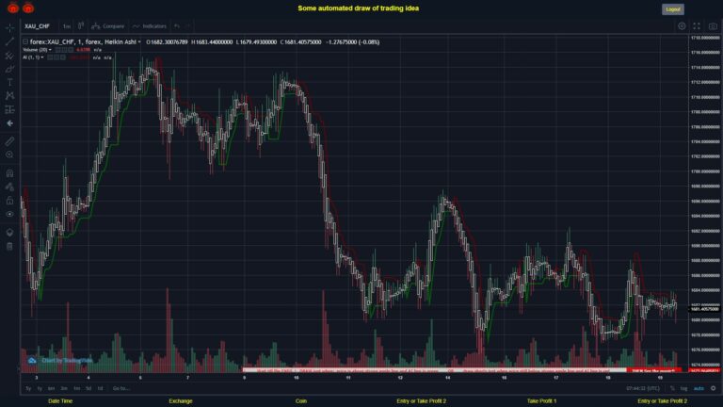Set chart range to 5d
The width and height of the screenshot is (723, 407).
88,388
